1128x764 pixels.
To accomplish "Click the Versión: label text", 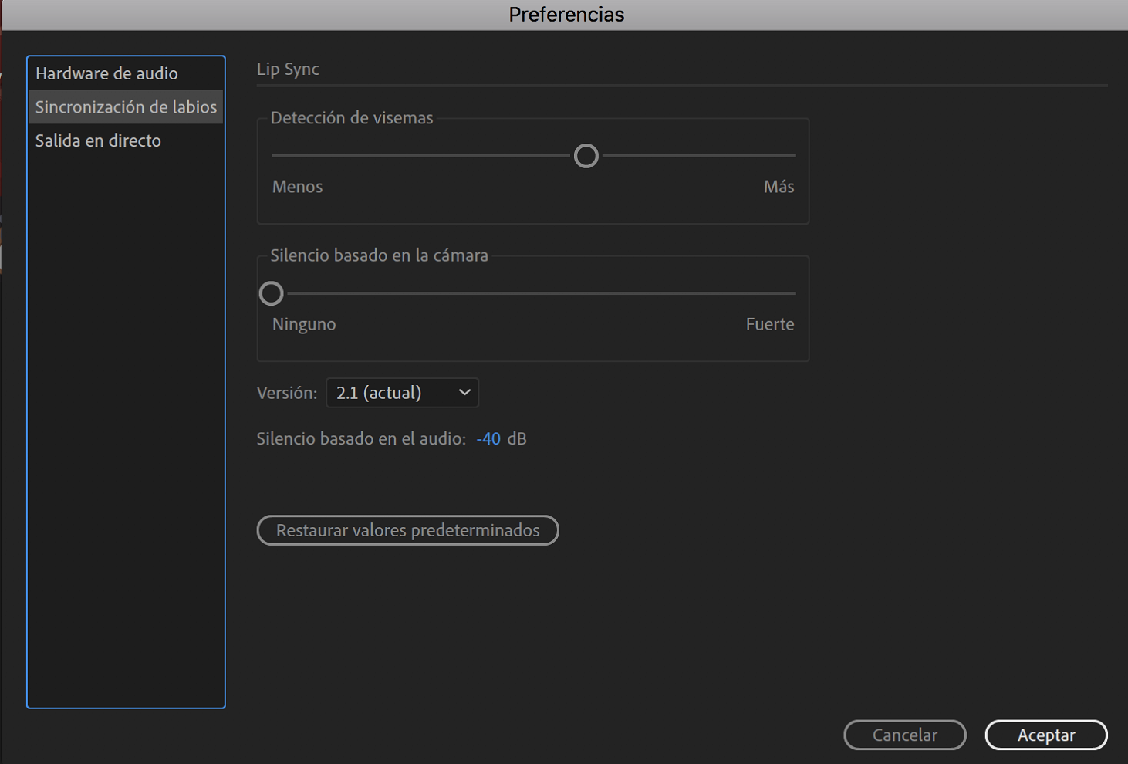I will 287,393.
